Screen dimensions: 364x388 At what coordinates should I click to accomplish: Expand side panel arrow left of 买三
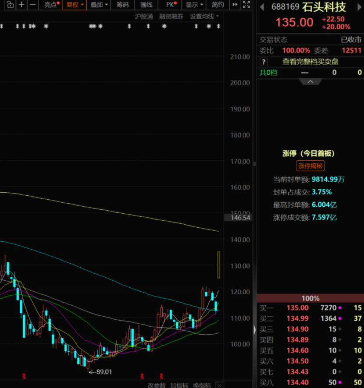[x=254, y=330]
